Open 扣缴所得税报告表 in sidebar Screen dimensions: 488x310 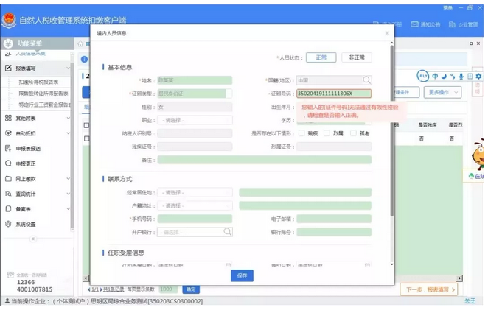[x=38, y=82]
